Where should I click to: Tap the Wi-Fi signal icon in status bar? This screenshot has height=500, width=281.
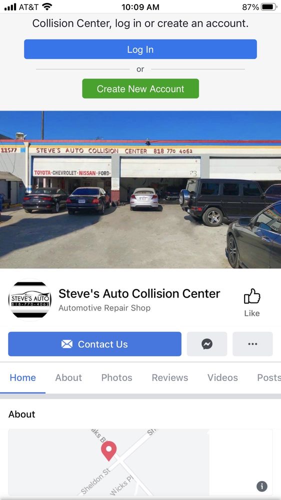coord(47,6)
